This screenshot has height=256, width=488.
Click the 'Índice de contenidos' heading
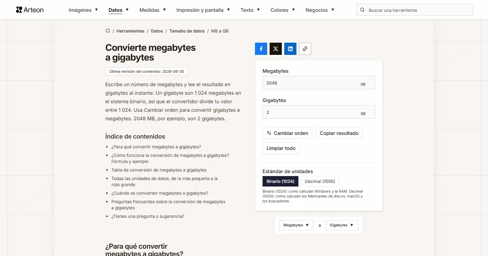[135, 137]
